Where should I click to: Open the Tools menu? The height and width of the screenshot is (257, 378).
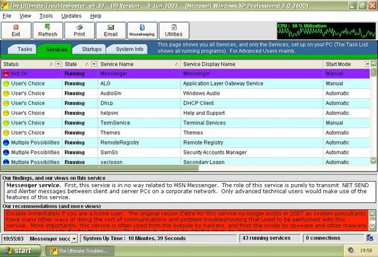(46, 16)
